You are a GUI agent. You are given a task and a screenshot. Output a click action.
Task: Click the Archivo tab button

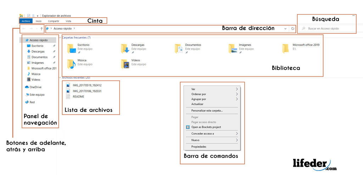click(26, 21)
